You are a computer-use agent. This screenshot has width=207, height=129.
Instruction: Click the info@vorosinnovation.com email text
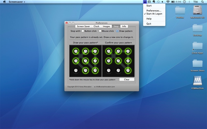coord(105,87)
